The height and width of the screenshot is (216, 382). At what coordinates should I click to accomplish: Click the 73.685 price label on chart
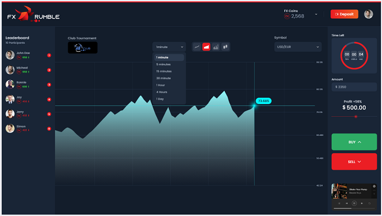coord(264,101)
